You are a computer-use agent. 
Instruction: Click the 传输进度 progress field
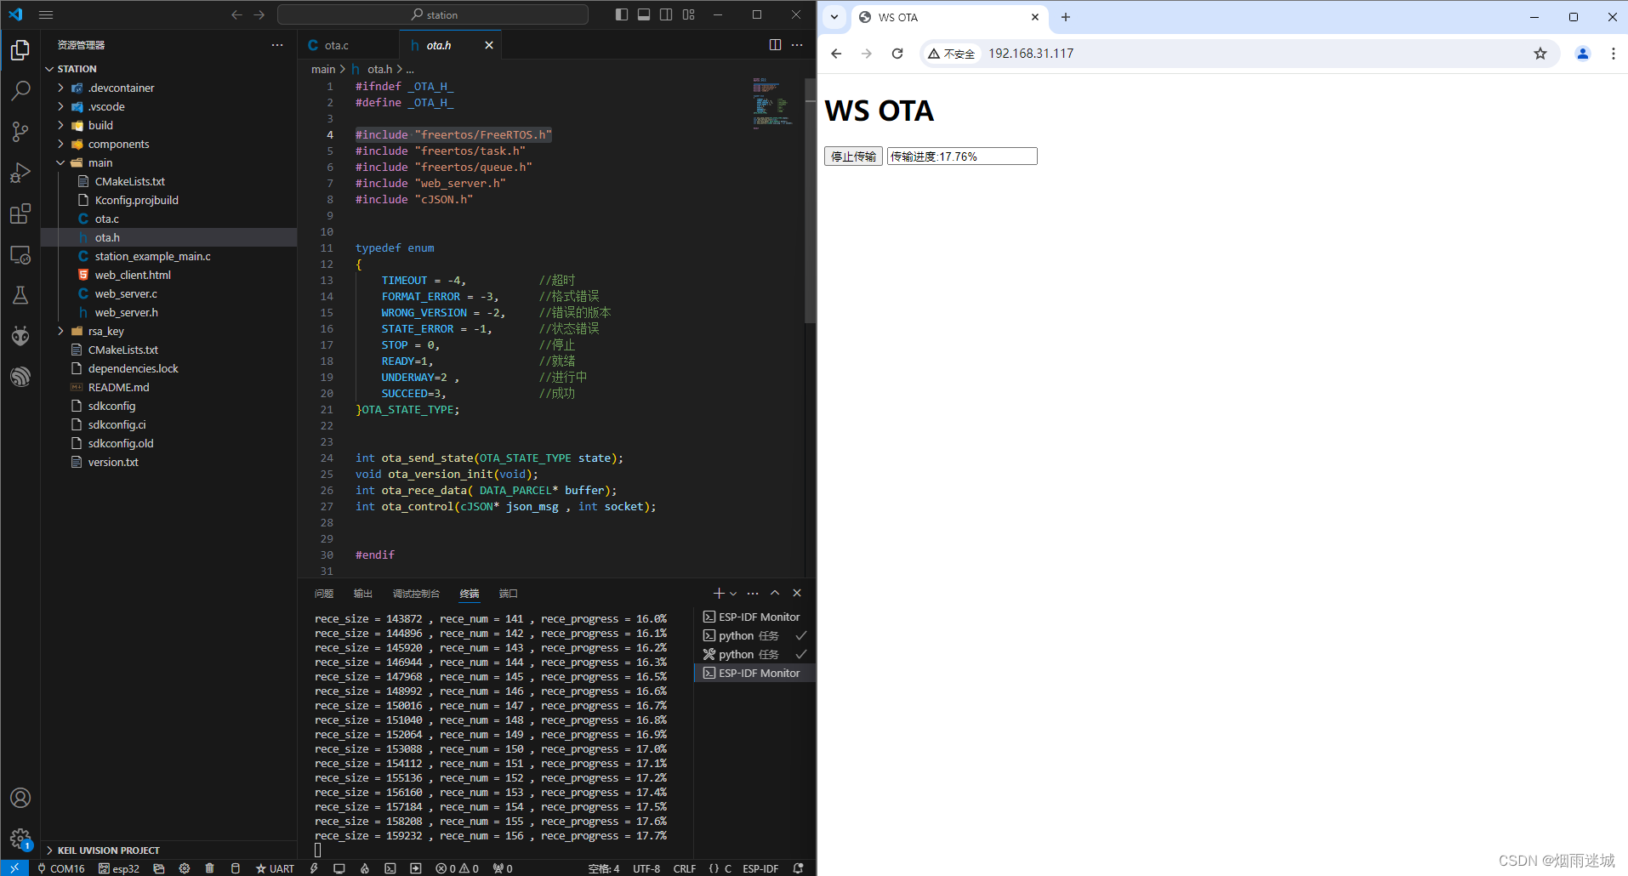point(962,156)
